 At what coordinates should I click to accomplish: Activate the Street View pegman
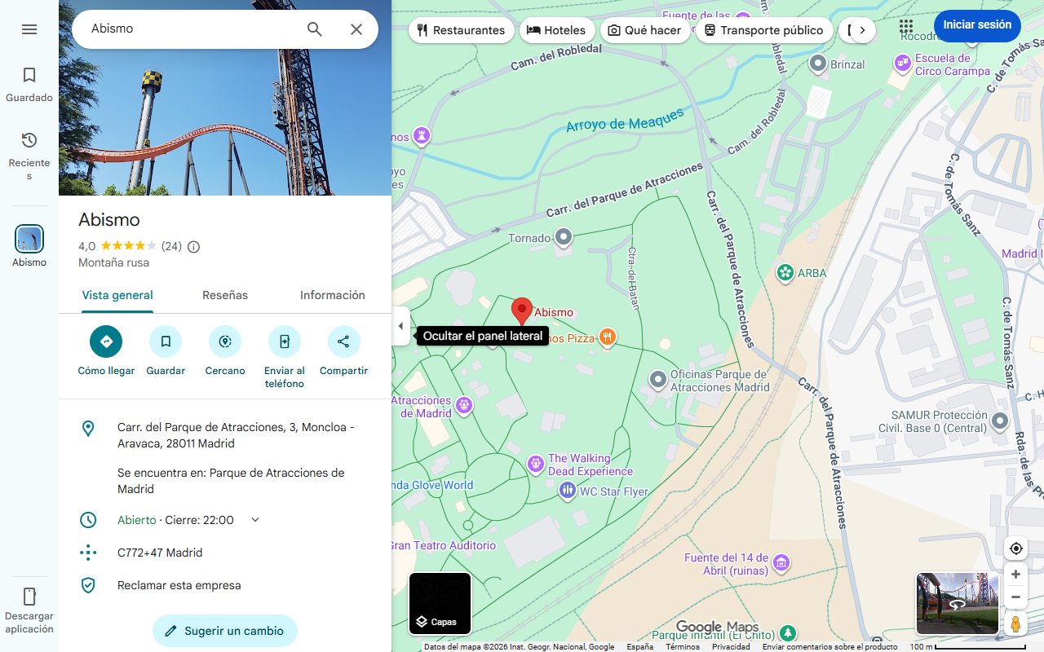[1015, 624]
